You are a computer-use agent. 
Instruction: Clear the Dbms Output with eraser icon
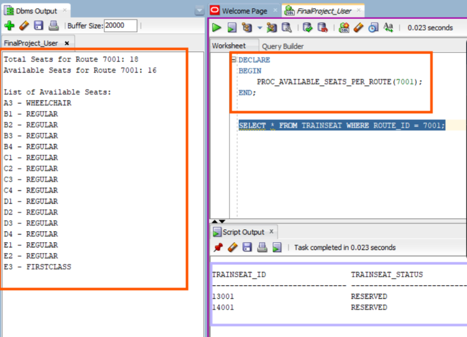pyautogui.click(x=24, y=26)
